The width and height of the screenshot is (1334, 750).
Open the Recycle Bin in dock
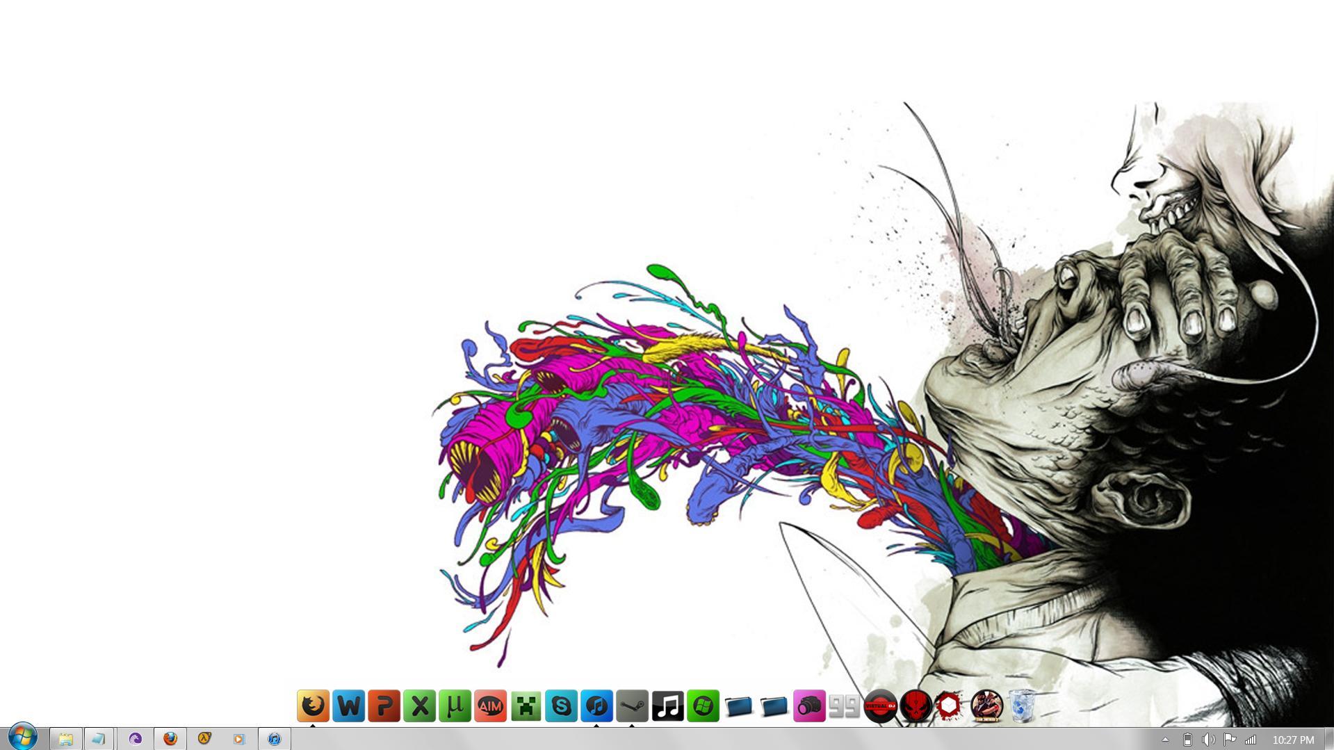pos(1022,706)
